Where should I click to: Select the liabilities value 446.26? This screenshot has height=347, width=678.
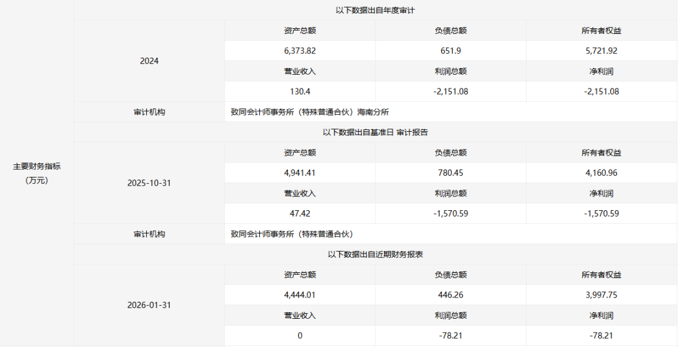(450, 295)
